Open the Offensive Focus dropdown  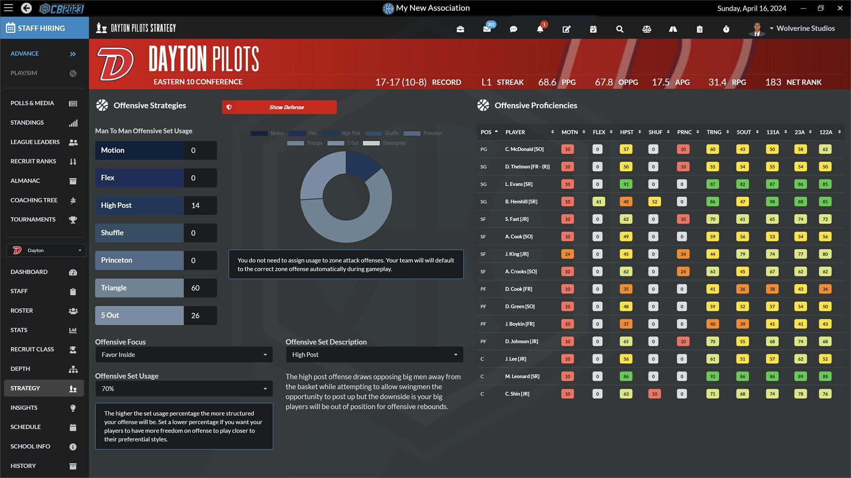[x=183, y=354]
